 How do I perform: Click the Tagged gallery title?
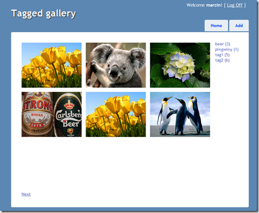[x=44, y=14]
